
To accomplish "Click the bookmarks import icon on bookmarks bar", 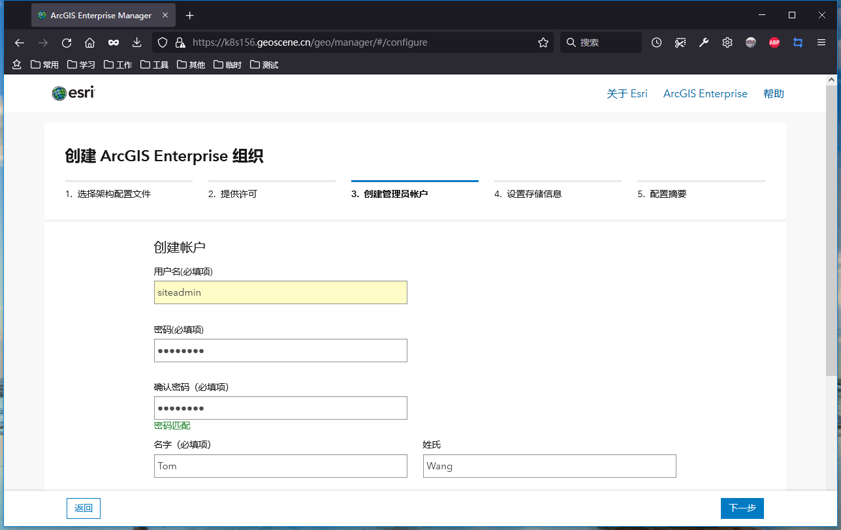I will pos(17,65).
